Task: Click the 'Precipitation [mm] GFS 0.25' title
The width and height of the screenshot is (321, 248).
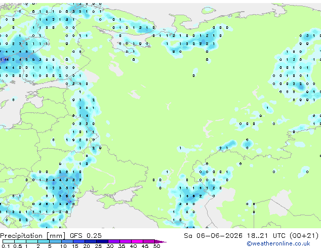Action: (51, 236)
